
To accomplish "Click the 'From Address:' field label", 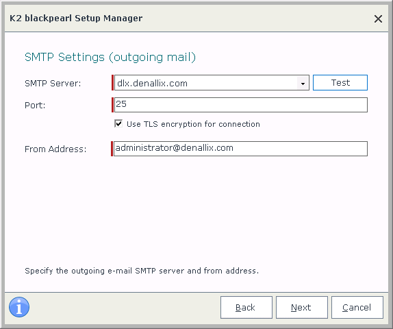I will pyautogui.click(x=55, y=149).
